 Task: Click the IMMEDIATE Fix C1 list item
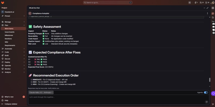[50, 80]
